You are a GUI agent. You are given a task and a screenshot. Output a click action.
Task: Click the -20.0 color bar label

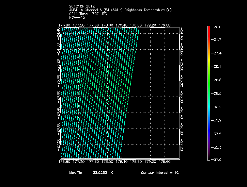tap(217, 27)
